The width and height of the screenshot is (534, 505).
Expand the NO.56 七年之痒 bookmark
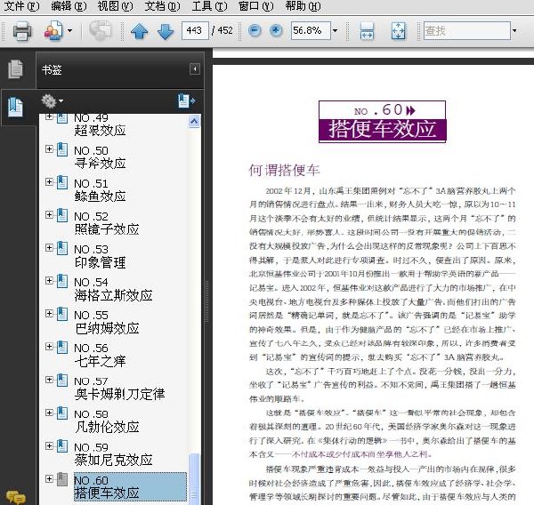(x=49, y=347)
